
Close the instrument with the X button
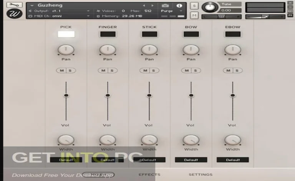(x=290, y=3)
